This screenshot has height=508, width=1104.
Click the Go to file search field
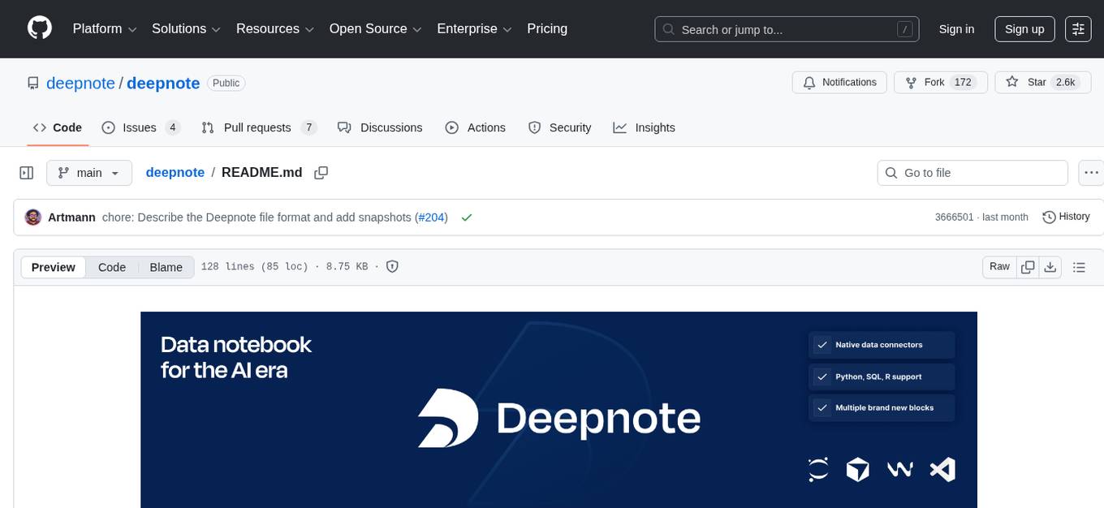(972, 172)
